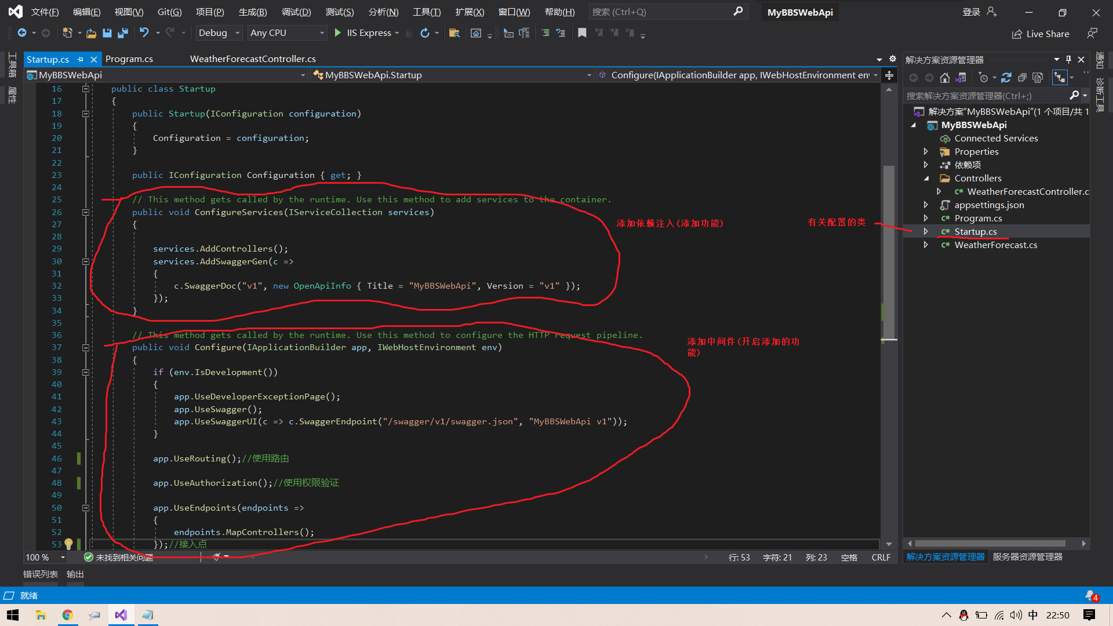
Task: Open IIS Express launch options dropdown
Action: click(397, 33)
